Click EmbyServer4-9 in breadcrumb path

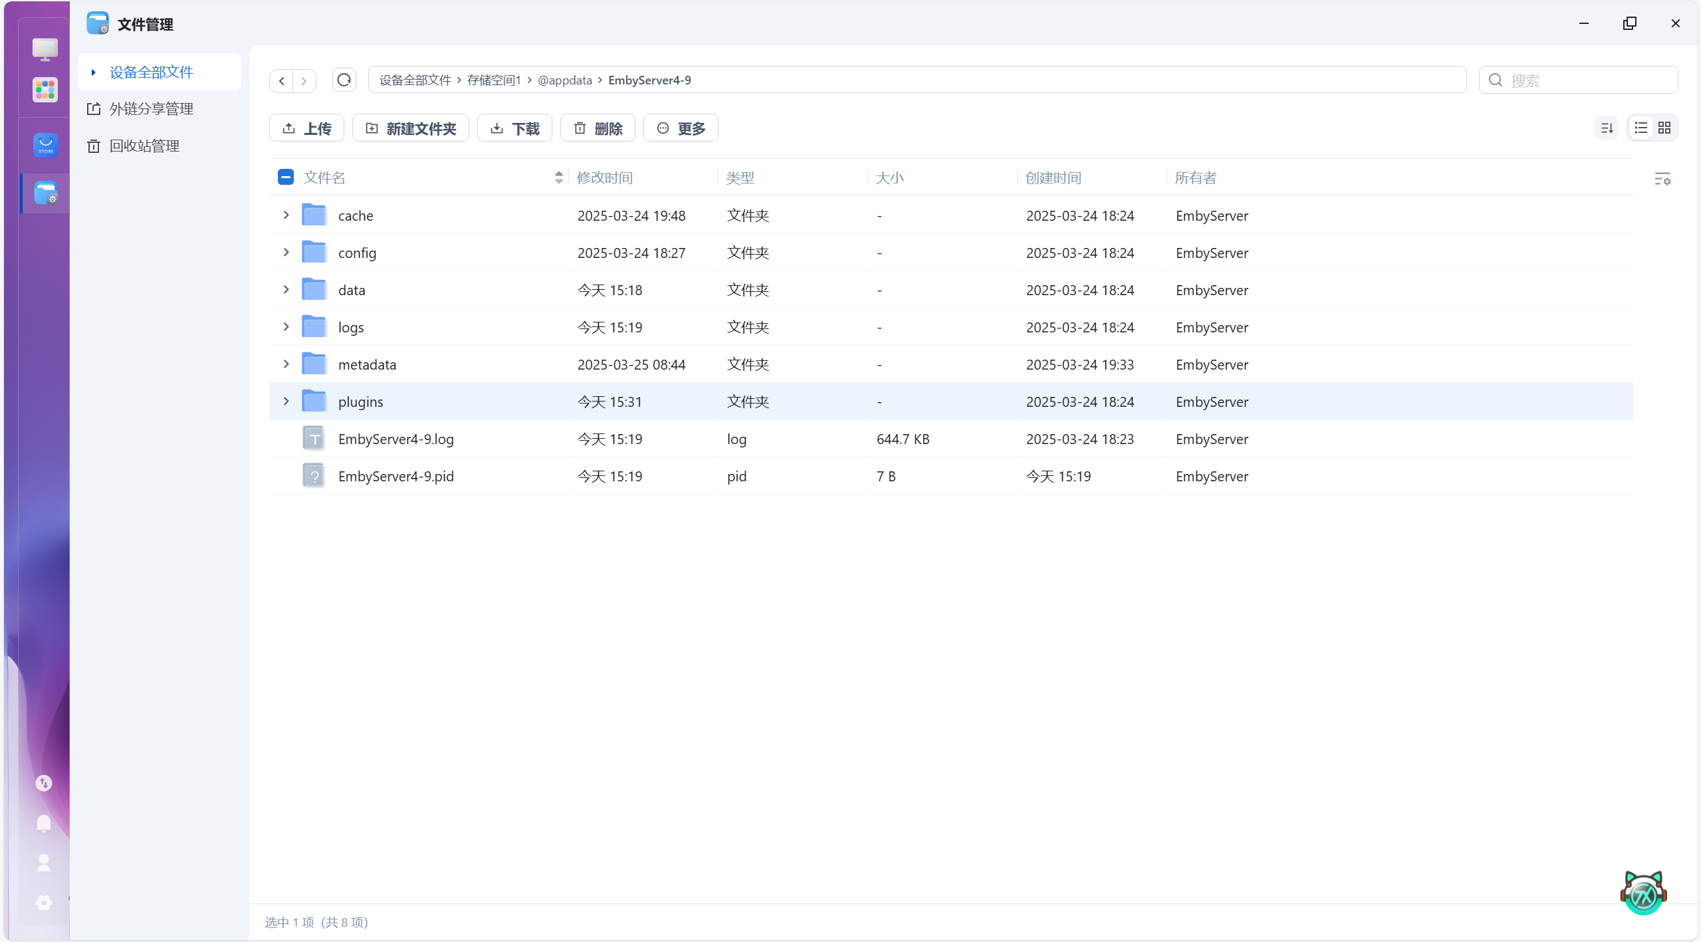click(x=649, y=80)
